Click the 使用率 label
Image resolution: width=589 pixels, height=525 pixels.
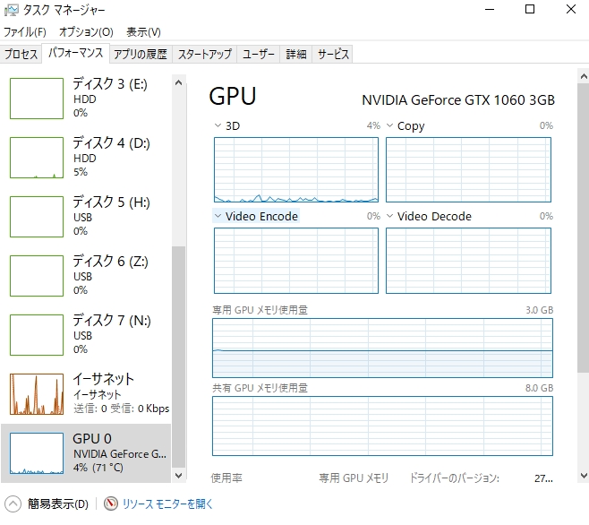pos(226,478)
